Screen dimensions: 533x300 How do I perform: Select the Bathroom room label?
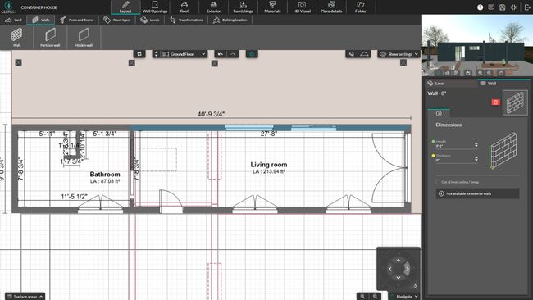105,174
